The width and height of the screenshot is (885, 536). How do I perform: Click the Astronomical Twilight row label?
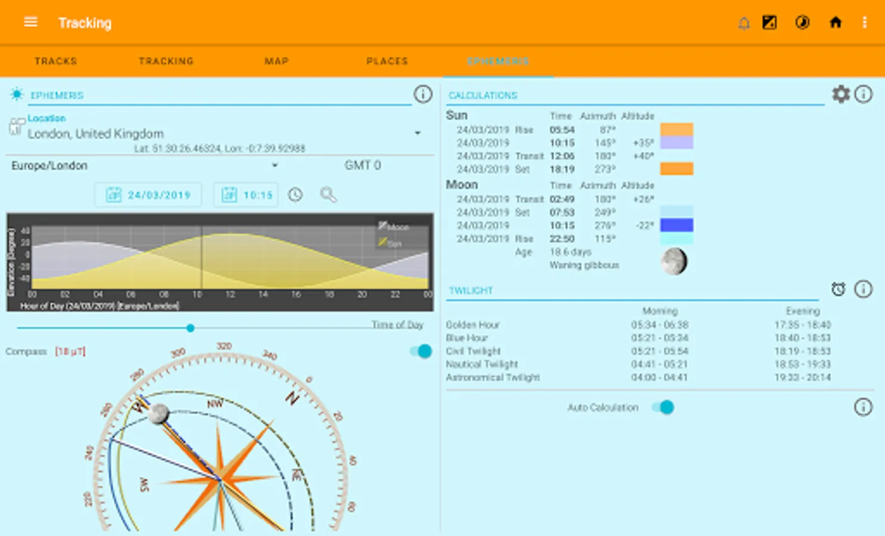point(493,377)
